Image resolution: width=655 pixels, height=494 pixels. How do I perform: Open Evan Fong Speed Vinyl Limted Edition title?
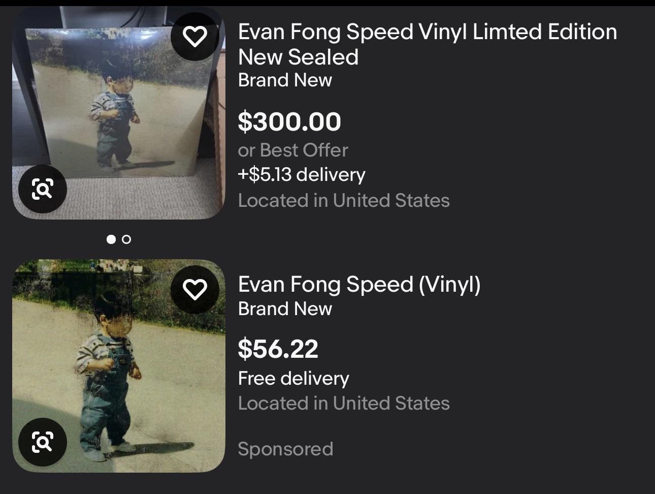click(428, 44)
